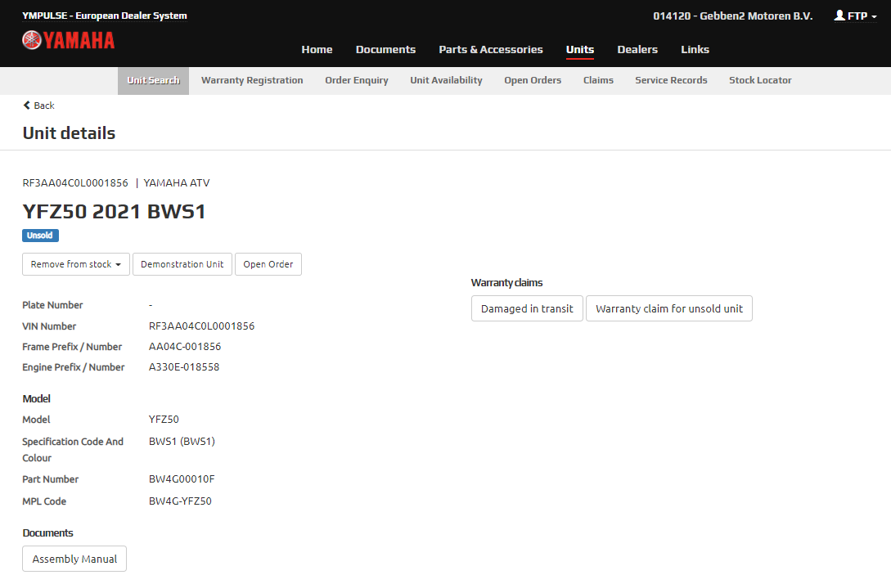Open the FTP user dropdown menu
The width and height of the screenshot is (891, 584).
pyautogui.click(x=856, y=16)
